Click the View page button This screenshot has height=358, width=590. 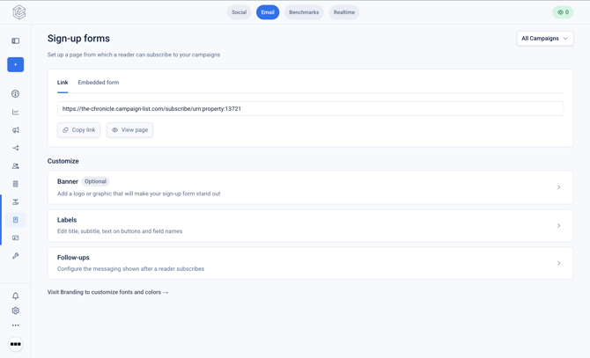(129, 130)
